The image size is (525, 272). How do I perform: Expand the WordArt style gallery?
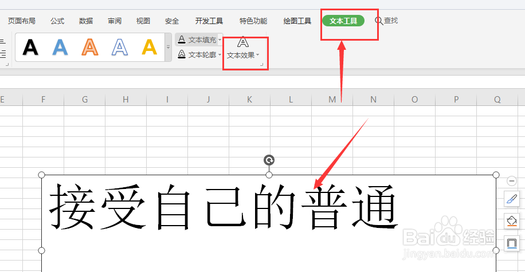coord(169,47)
